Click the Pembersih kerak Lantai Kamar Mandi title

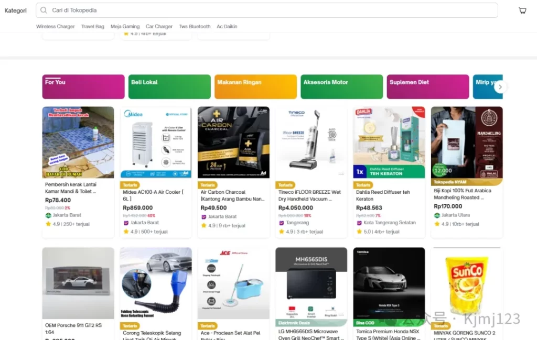point(71,188)
